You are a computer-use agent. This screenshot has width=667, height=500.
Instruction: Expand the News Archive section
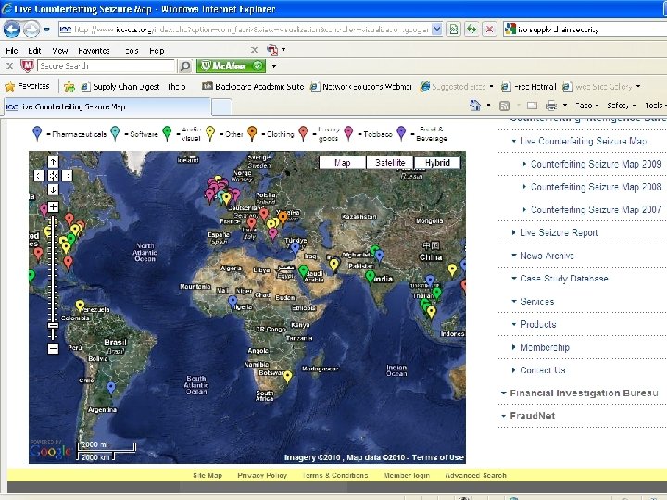point(547,256)
